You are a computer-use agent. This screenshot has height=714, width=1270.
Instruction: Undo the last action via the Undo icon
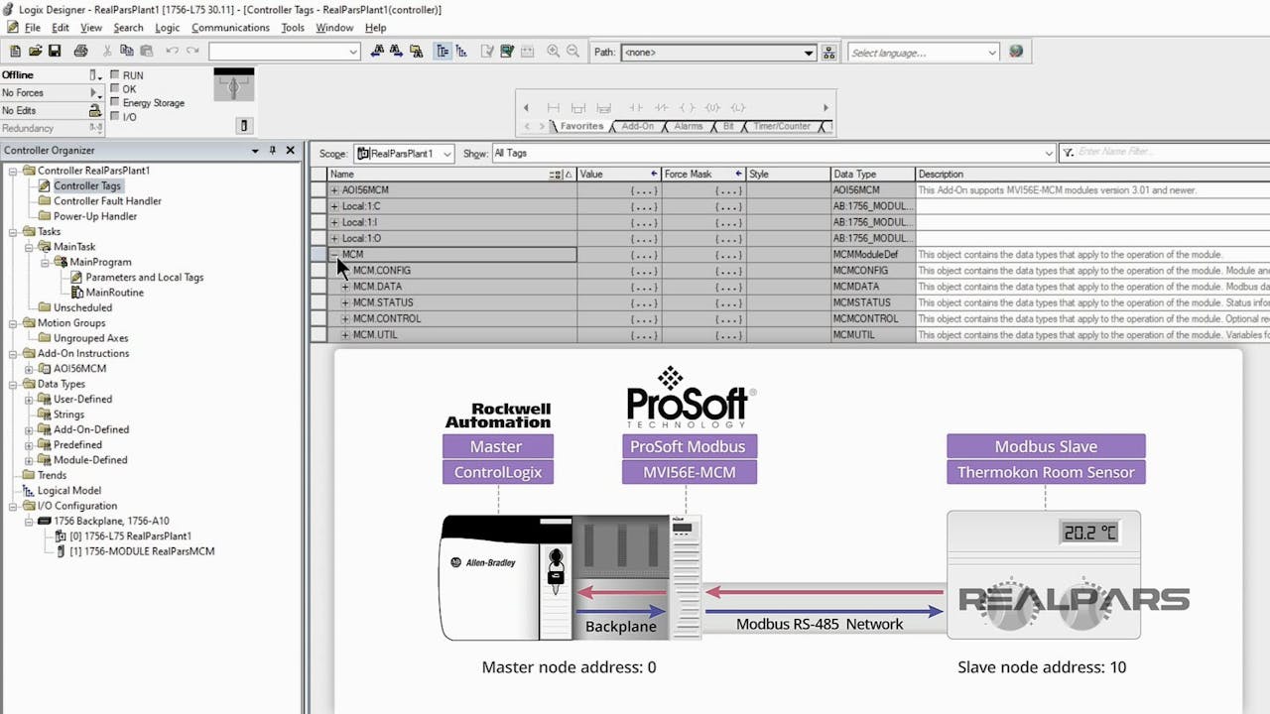pyautogui.click(x=171, y=50)
